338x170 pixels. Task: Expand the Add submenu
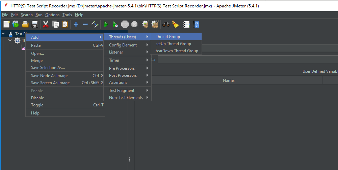pyautogui.click(x=65, y=37)
